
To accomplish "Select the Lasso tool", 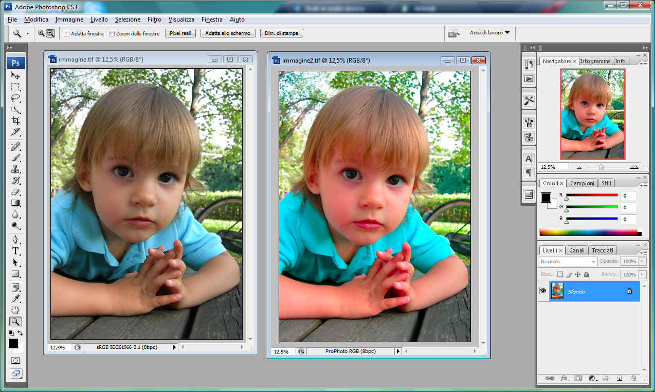I will tap(15, 98).
